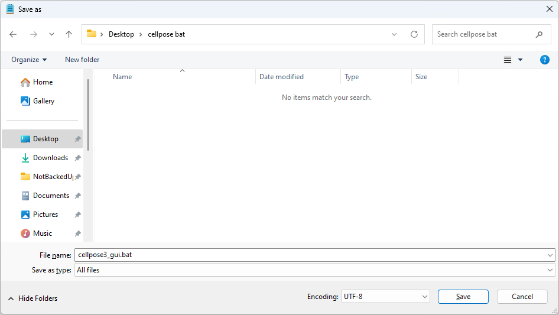Screen dimensions: 559x315
Task: Sort files by Date modified column
Action: 281,77
